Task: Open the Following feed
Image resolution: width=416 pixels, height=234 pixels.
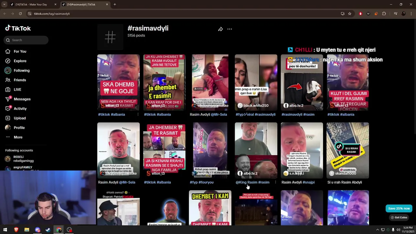Action: pos(21,71)
